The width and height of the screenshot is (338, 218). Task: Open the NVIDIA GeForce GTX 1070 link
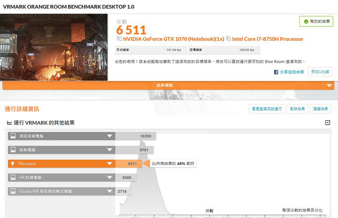tap(171, 39)
